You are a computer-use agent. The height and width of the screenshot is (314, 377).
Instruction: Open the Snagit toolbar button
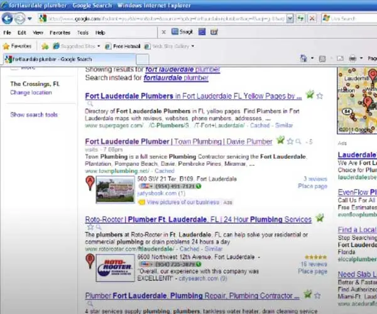point(182,31)
